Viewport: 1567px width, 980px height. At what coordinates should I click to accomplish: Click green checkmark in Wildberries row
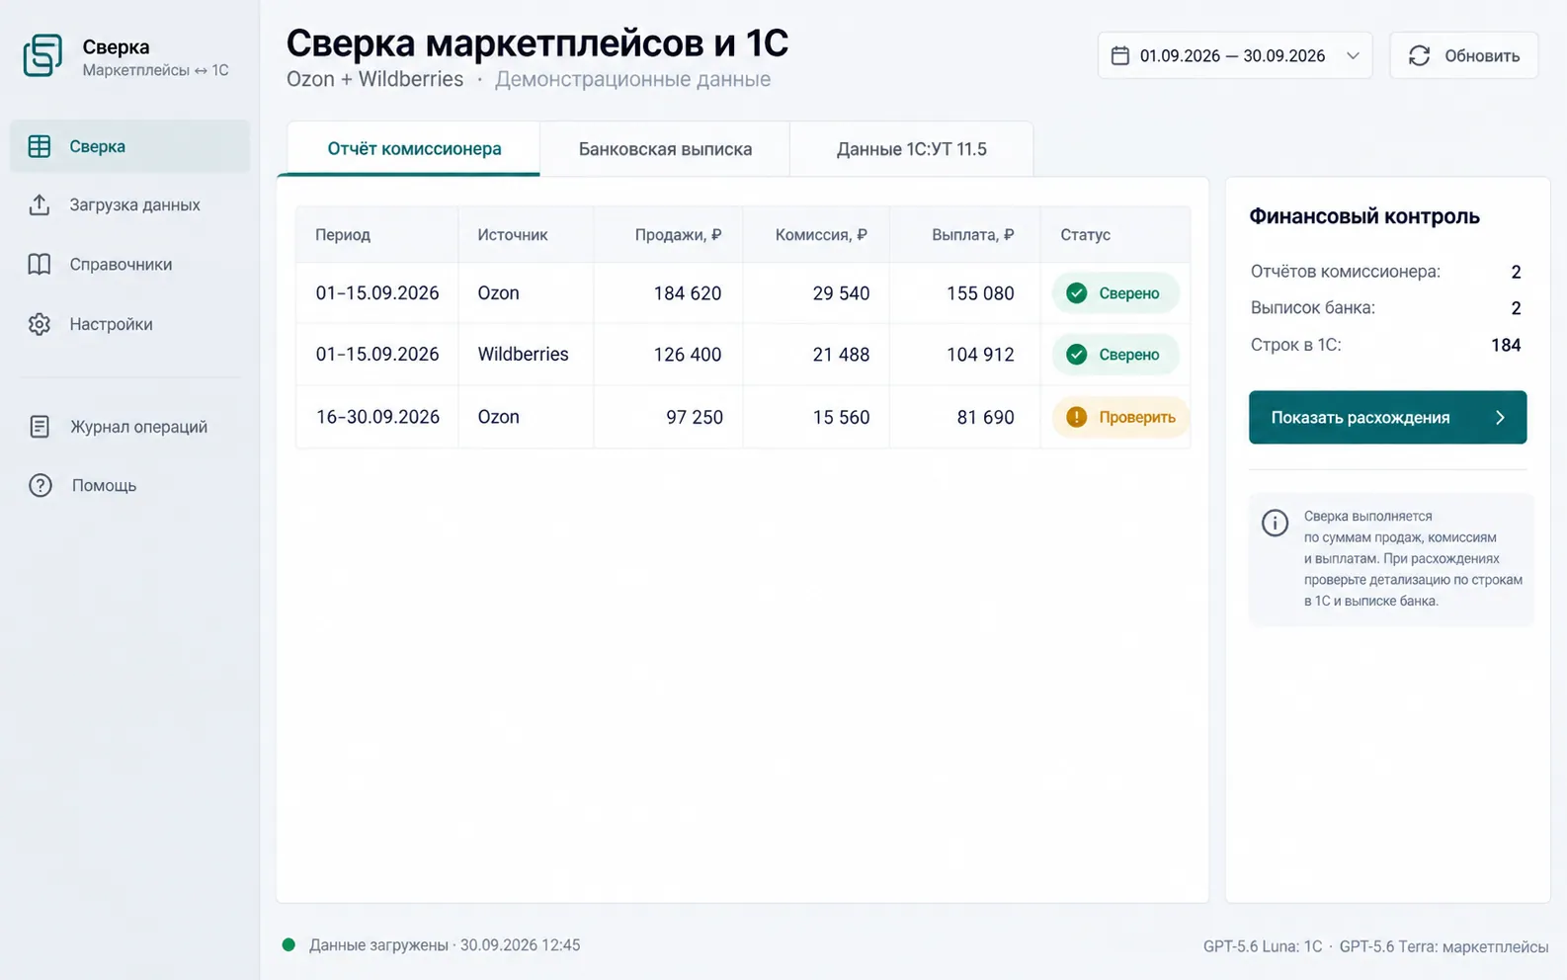pyautogui.click(x=1077, y=355)
